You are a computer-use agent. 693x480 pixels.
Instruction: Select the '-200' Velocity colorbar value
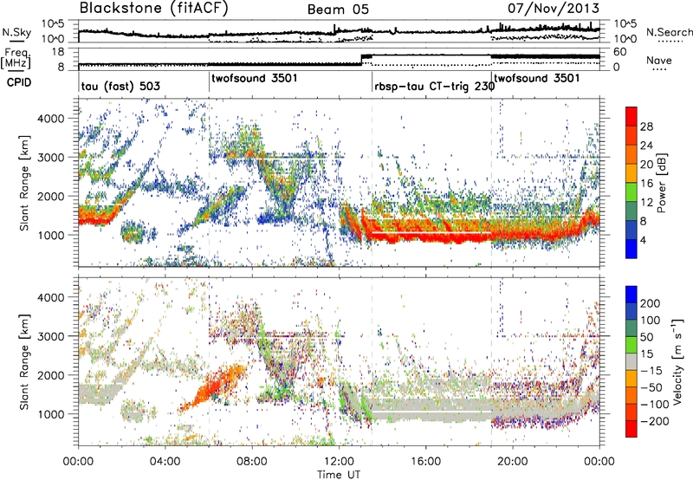click(655, 421)
